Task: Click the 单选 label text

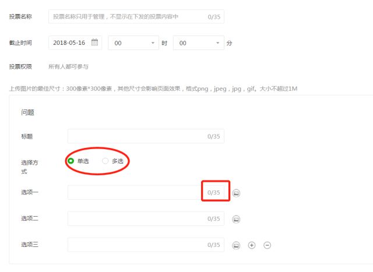Action: [83, 161]
